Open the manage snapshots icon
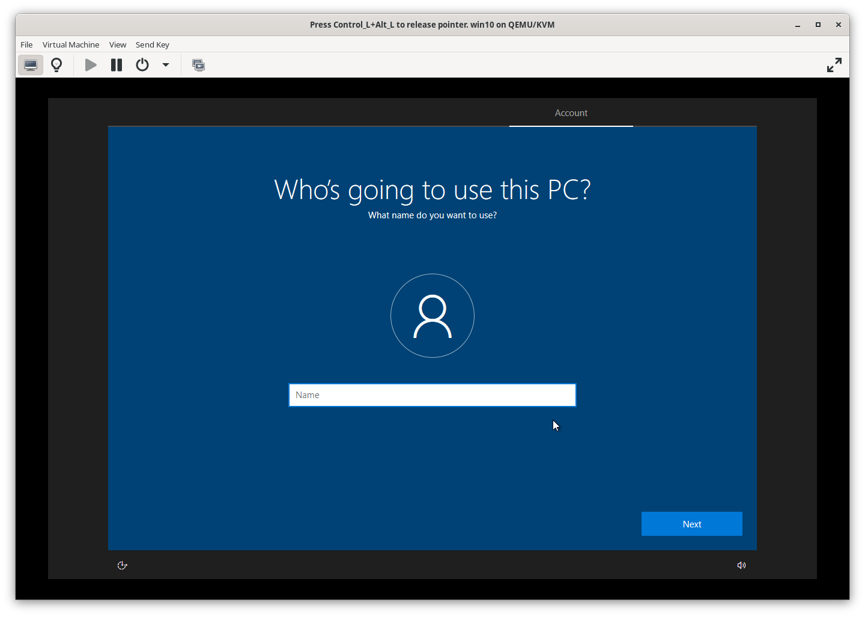 point(198,65)
